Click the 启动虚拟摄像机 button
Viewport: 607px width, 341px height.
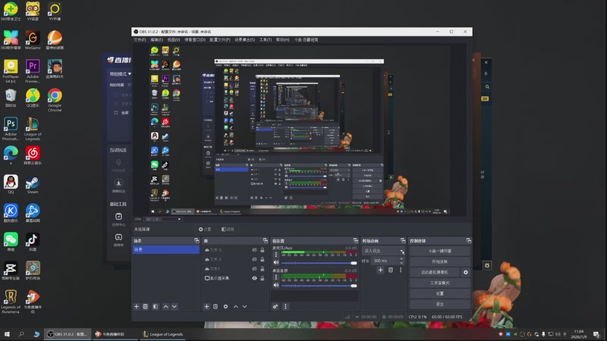[435, 272]
